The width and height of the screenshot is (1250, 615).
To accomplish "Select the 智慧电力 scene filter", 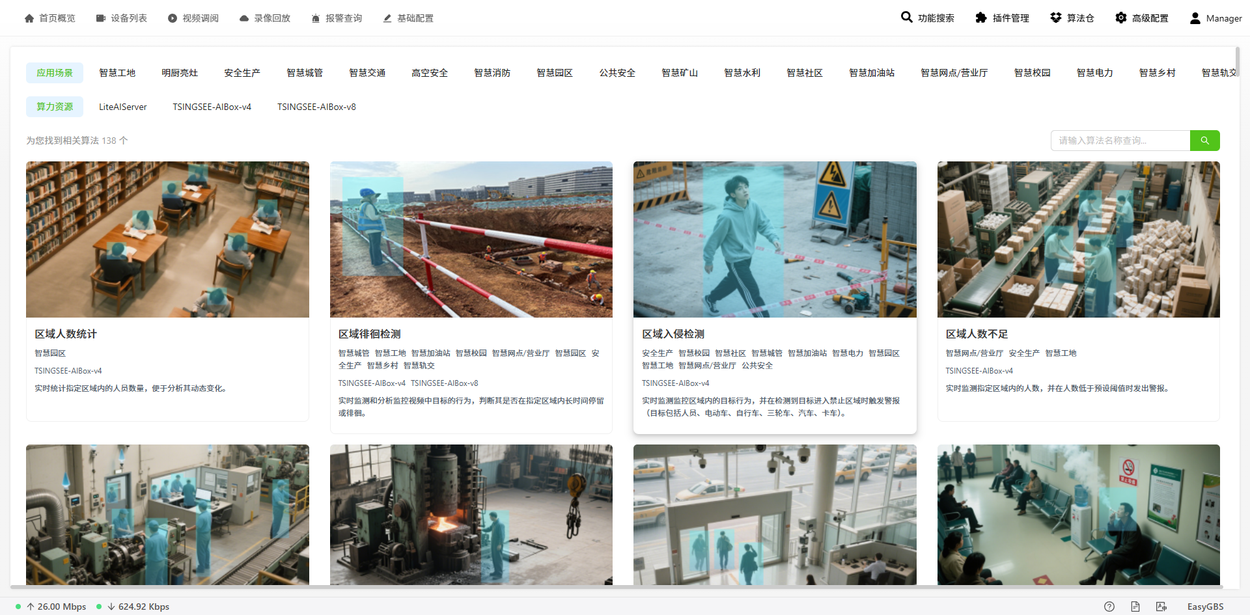I will [x=1095, y=73].
